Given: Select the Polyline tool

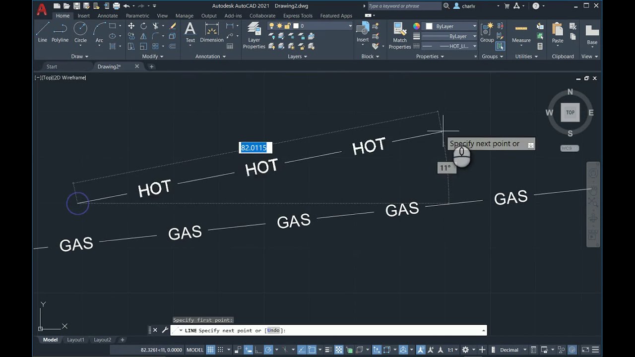Looking at the screenshot, I should click(60, 32).
